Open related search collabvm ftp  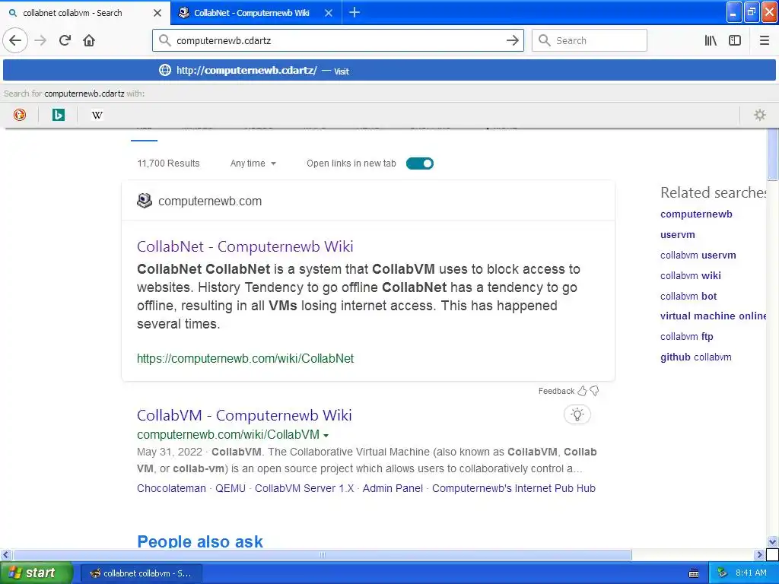pos(687,336)
